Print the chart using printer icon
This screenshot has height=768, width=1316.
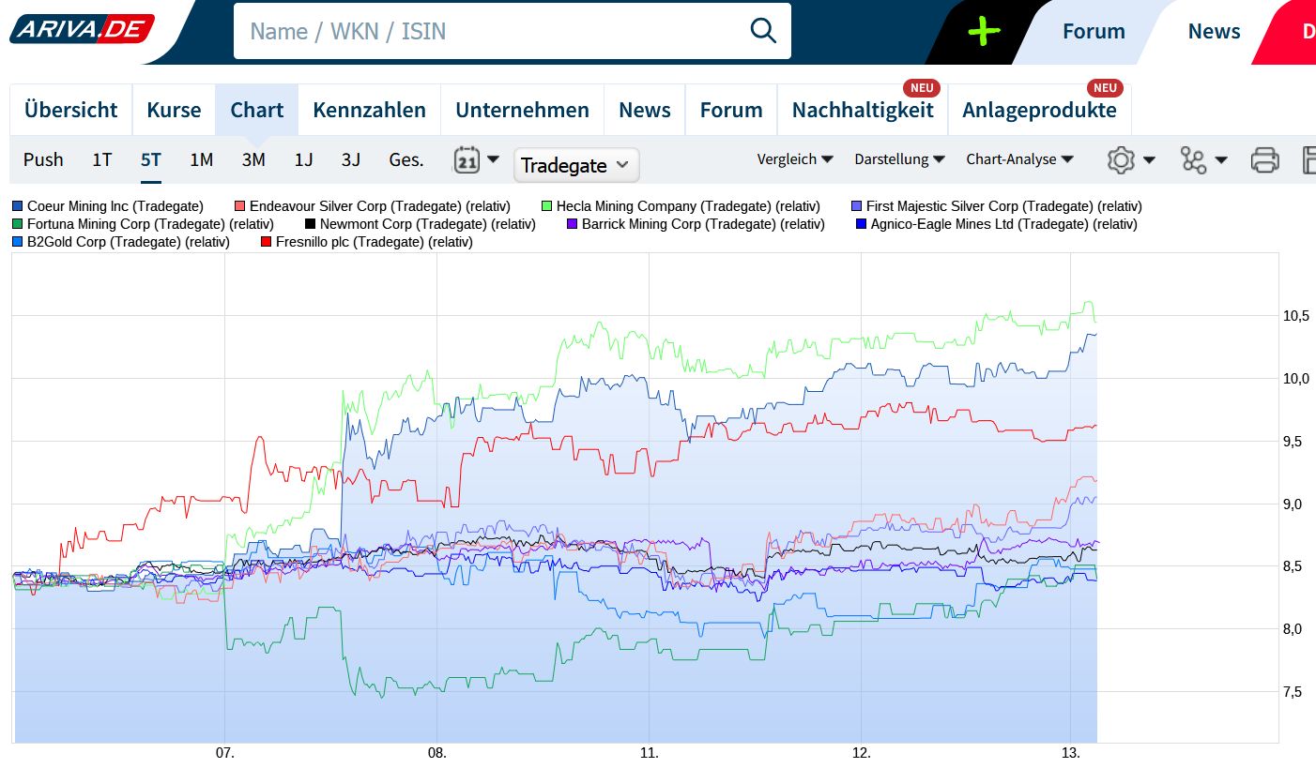pyautogui.click(x=1264, y=160)
